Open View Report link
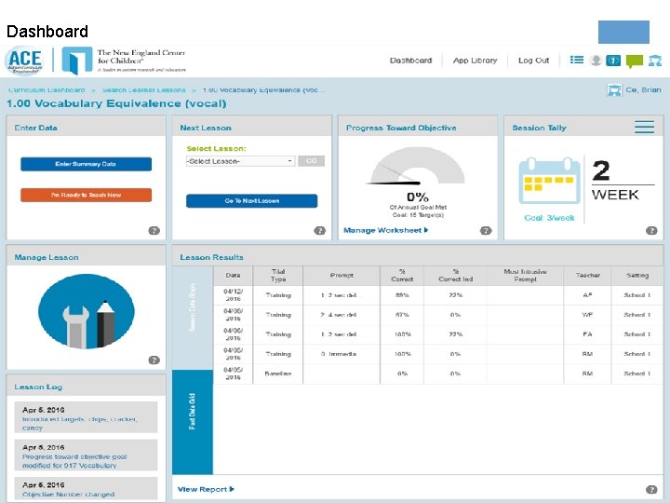The image size is (670, 503). [x=206, y=489]
